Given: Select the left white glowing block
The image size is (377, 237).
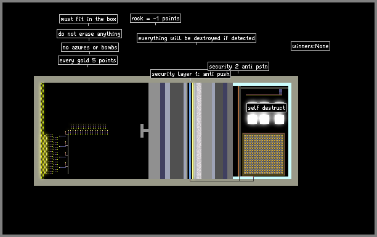Looking at the screenshot, I should [252, 119].
